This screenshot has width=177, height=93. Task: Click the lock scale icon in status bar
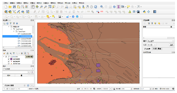pyautogui.click(x=114, y=89)
